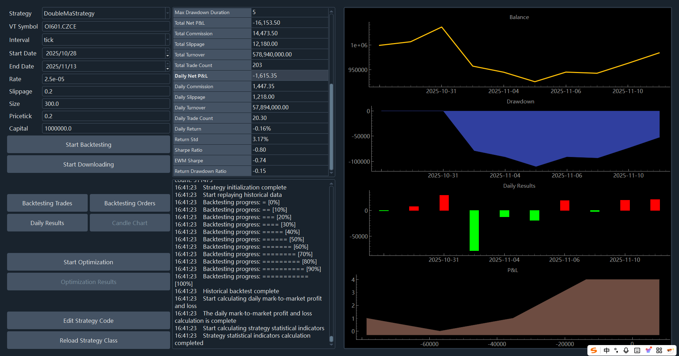This screenshot has width=679, height=356.
Task: Click into the VT Symbol field
Action: click(106, 26)
